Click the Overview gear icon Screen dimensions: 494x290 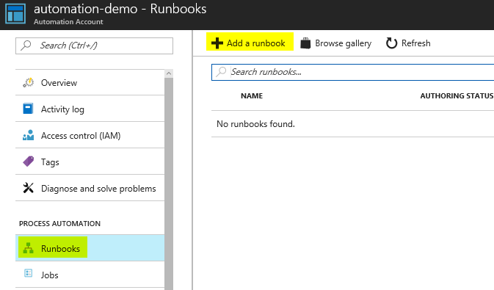[29, 82]
